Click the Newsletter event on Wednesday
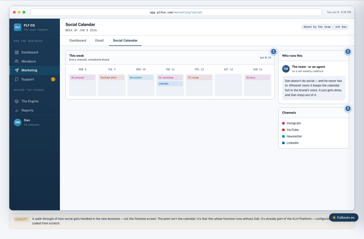The image size is (364, 239). (x=141, y=78)
